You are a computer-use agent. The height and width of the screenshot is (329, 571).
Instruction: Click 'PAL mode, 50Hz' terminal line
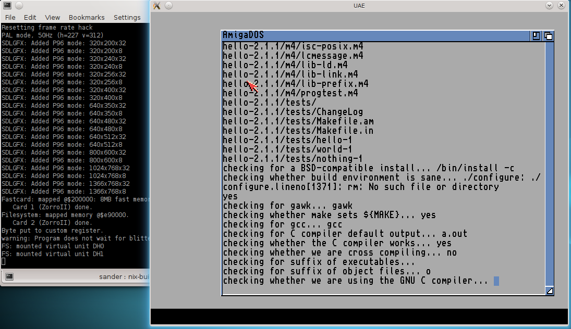click(x=53, y=35)
